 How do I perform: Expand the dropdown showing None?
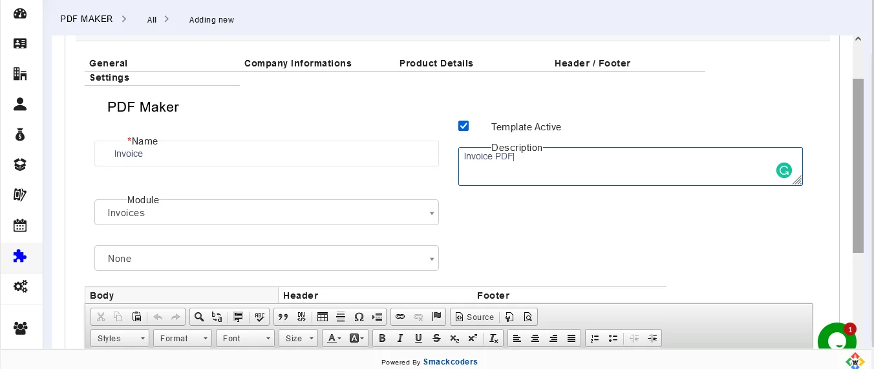point(266,259)
